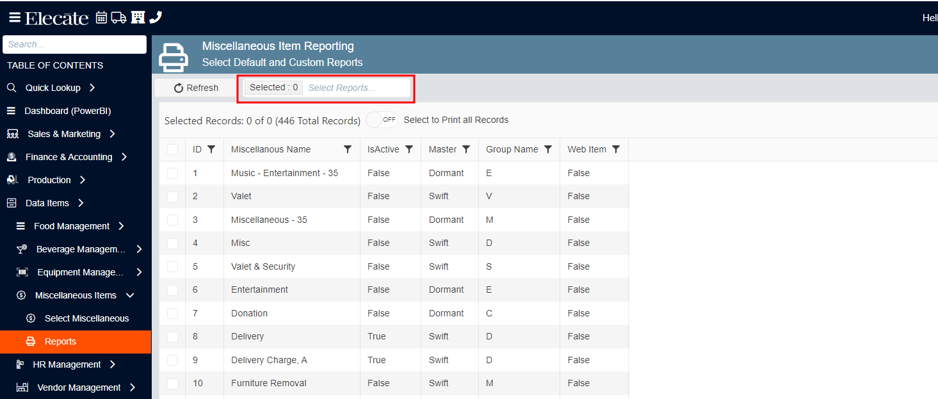938x399 pixels.
Task: Check the Misc row checkbox
Action: 172,243
